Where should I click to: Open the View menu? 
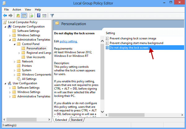click(29, 10)
